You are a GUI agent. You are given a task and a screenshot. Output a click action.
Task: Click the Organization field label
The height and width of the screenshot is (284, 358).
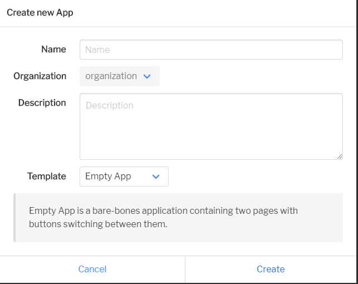(40, 76)
